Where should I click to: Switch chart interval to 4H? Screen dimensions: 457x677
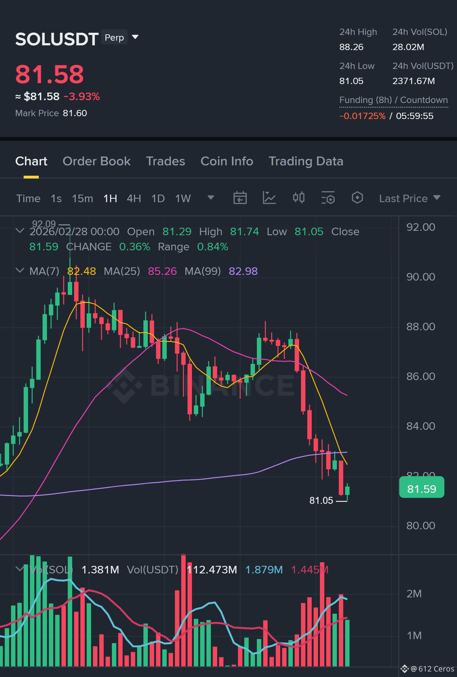click(134, 198)
